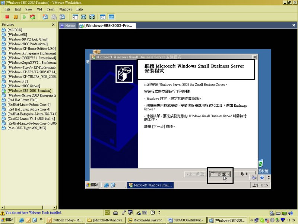298x224 pixels.
Task: Open the Edit menu
Action: coord(18,9)
